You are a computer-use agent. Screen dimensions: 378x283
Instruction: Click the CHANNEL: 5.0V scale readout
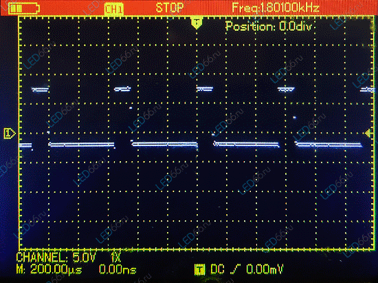(56, 258)
